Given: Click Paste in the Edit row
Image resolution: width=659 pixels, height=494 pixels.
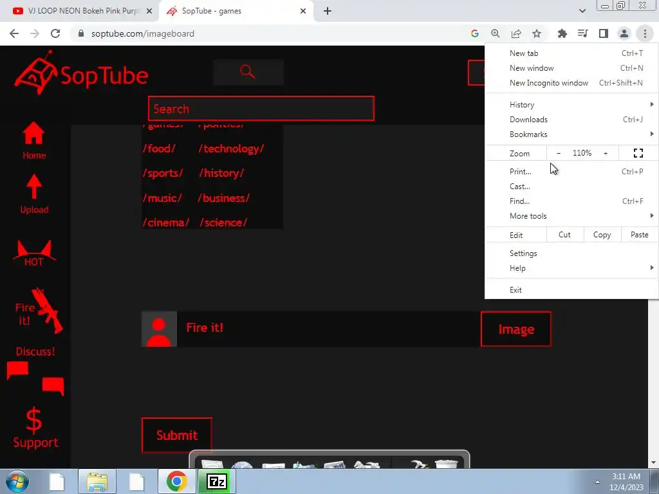Looking at the screenshot, I should pyautogui.click(x=640, y=235).
